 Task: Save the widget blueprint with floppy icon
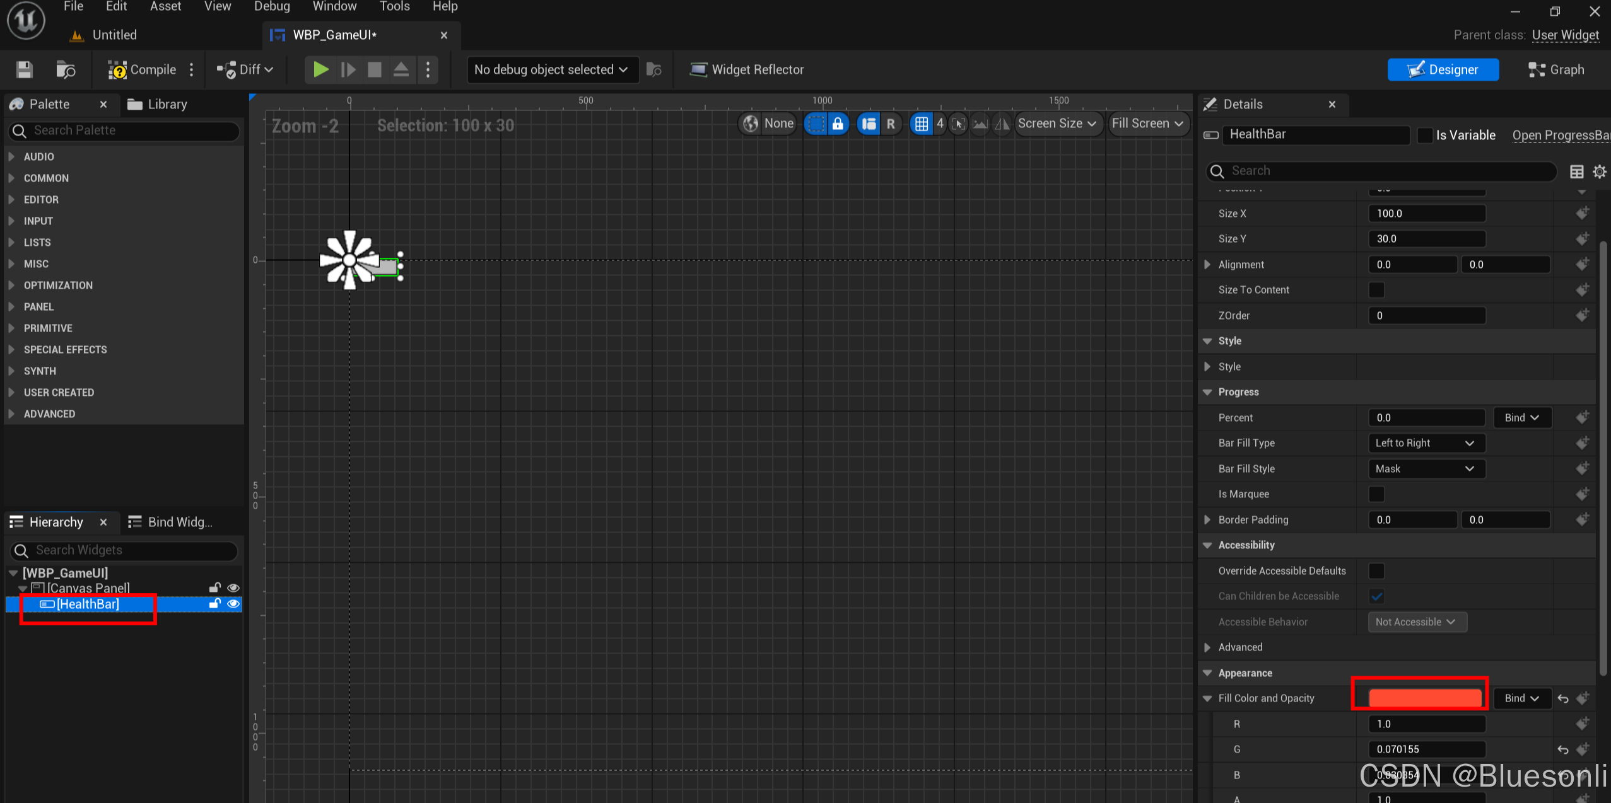pyautogui.click(x=24, y=69)
